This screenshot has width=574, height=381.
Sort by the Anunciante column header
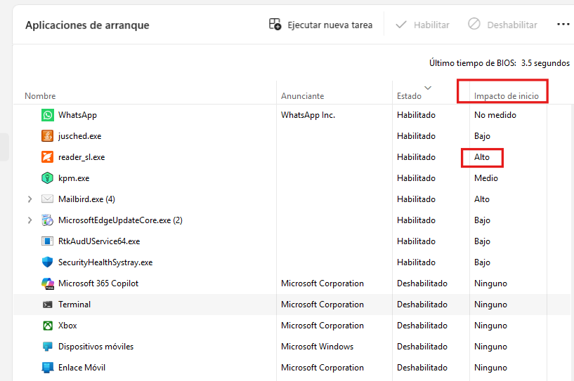point(302,96)
